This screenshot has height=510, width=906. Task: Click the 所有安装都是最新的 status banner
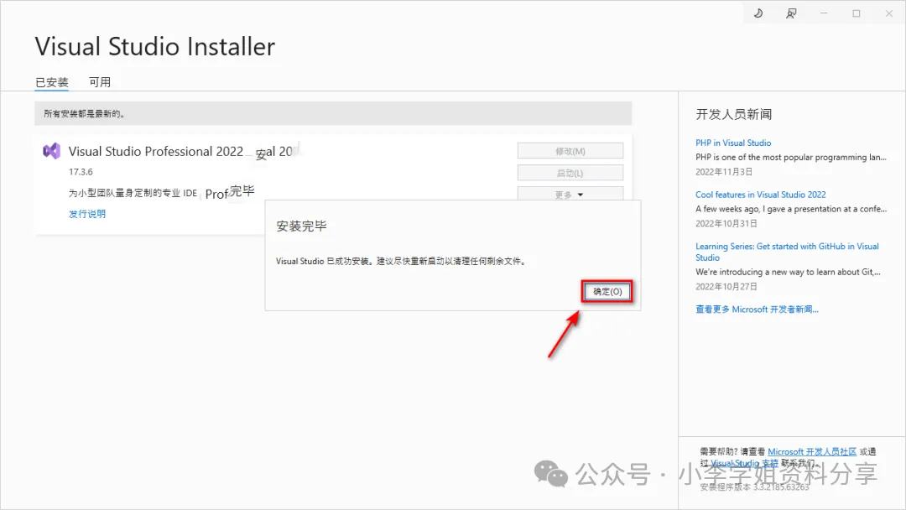click(333, 114)
